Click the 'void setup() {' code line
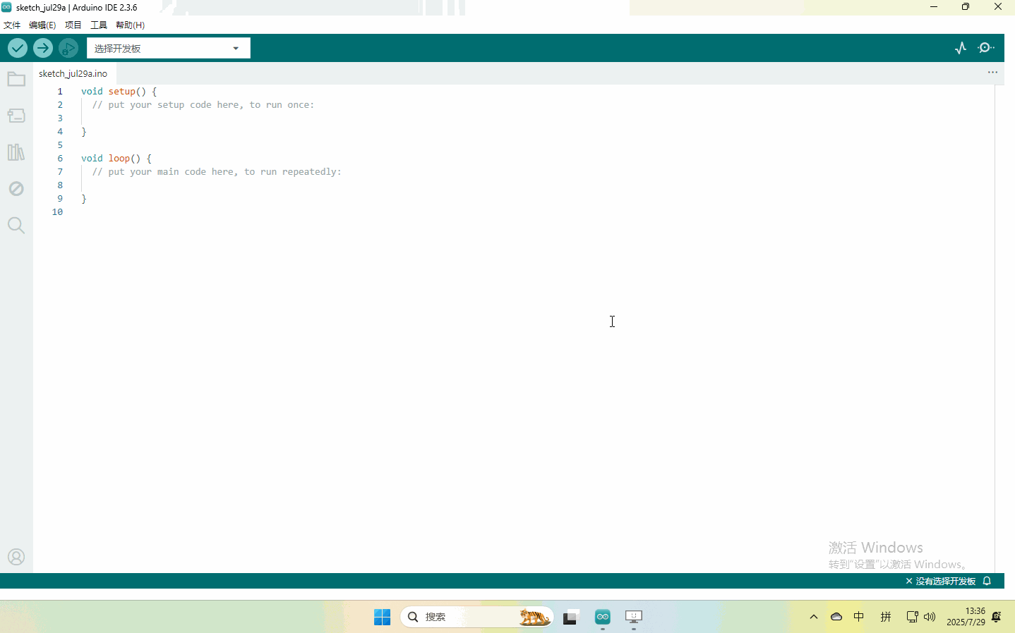This screenshot has height=633, width=1015. (x=119, y=92)
